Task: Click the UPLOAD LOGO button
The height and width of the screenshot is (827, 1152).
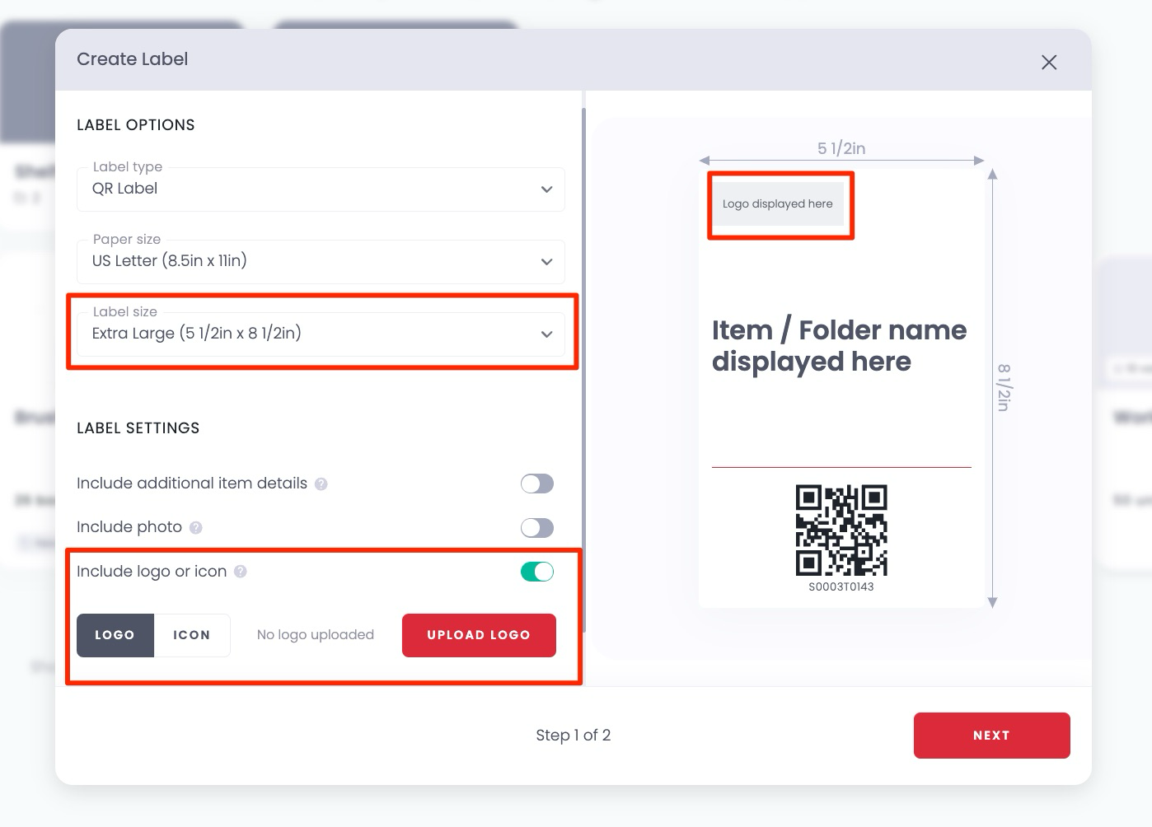Action: [479, 635]
